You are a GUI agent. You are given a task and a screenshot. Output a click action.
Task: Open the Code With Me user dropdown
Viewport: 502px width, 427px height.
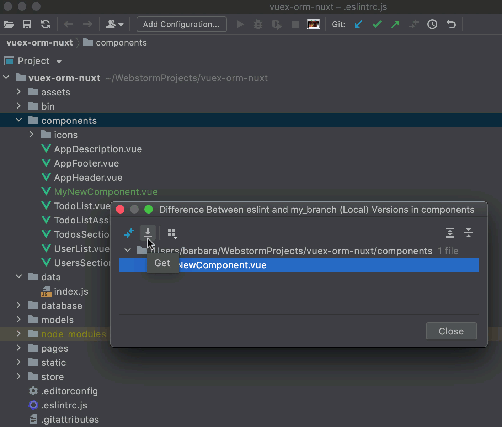(114, 24)
